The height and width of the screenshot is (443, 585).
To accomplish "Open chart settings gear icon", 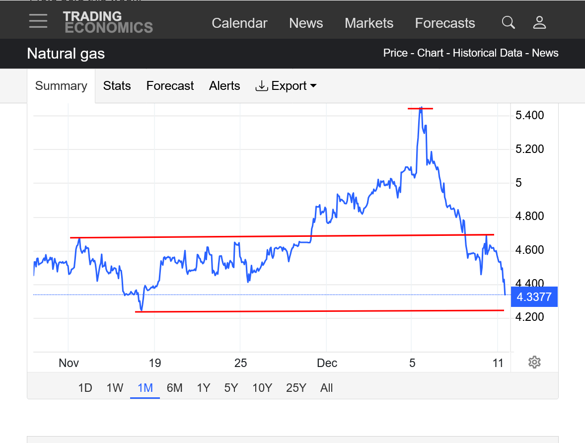I will tap(534, 362).
